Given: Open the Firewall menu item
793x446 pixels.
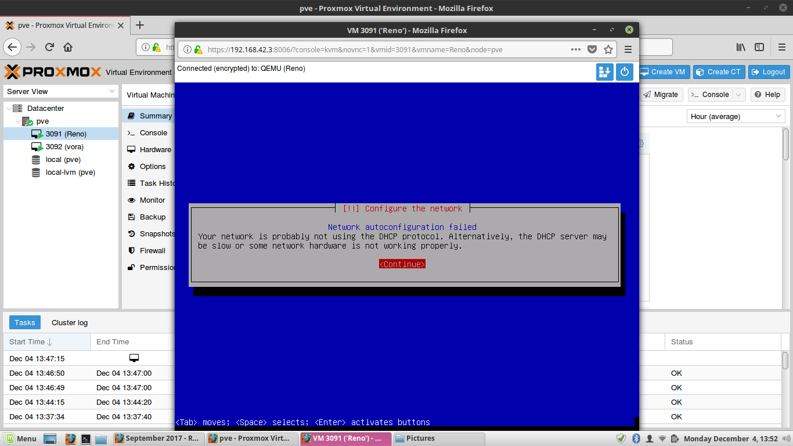Looking at the screenshot, I should (149, 251).
